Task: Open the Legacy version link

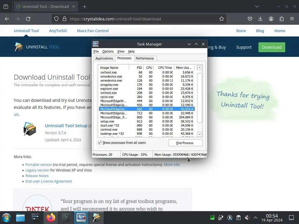Action: click(37, 170)
